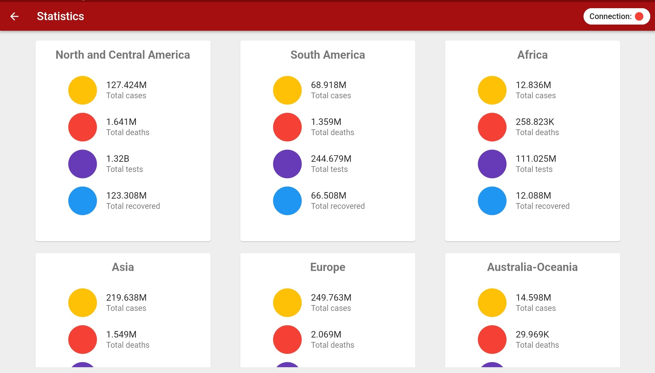The image size is (655, 373).
Task: Select the 2.069M total deaths value
Action: (326, 334)
